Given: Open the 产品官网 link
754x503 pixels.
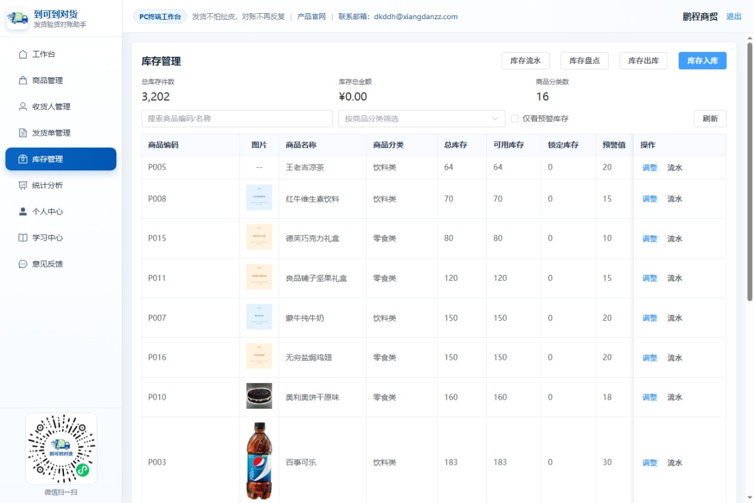Looking at the screenshot, I should [x=311, y=17].
